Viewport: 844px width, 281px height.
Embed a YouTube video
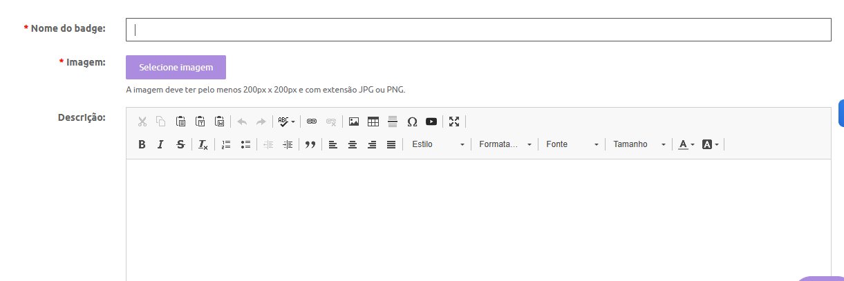click(431, 122)
